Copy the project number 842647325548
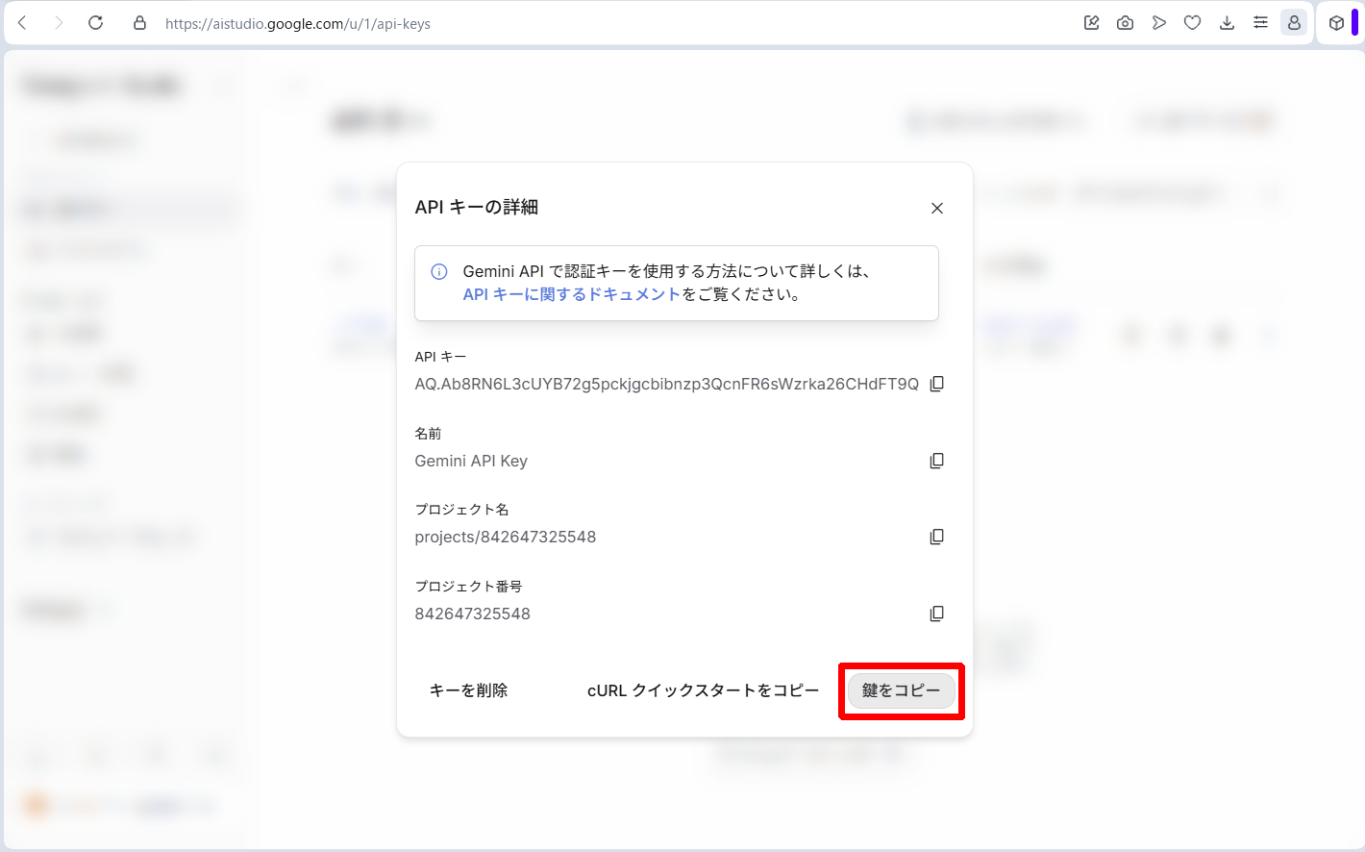This screenshot has height=852, width=1365. pyautogui.click(x=937, y=614)
